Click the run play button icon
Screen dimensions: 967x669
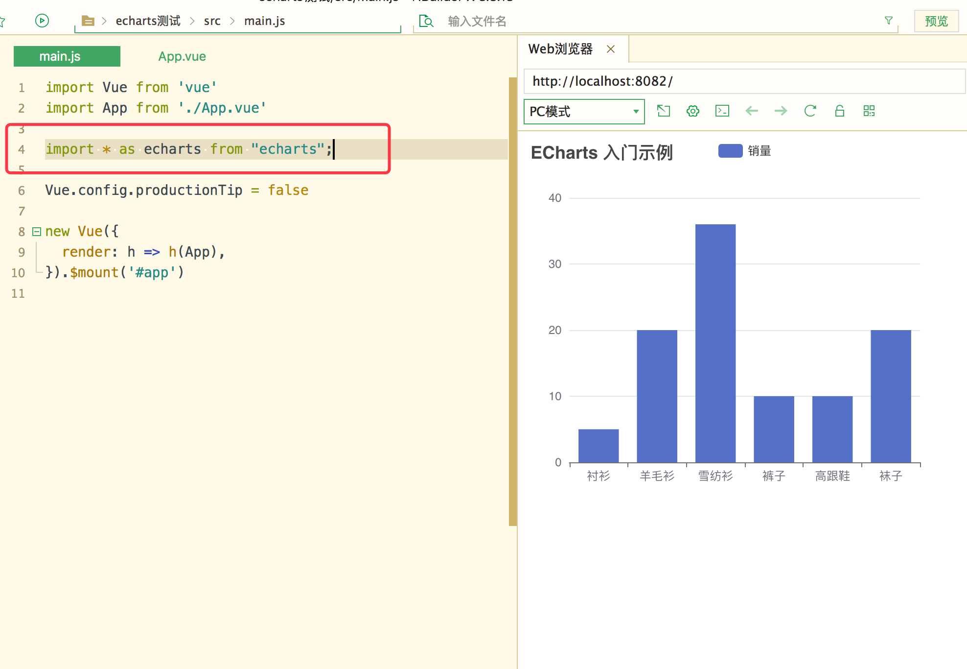click(x=42, y=21)
